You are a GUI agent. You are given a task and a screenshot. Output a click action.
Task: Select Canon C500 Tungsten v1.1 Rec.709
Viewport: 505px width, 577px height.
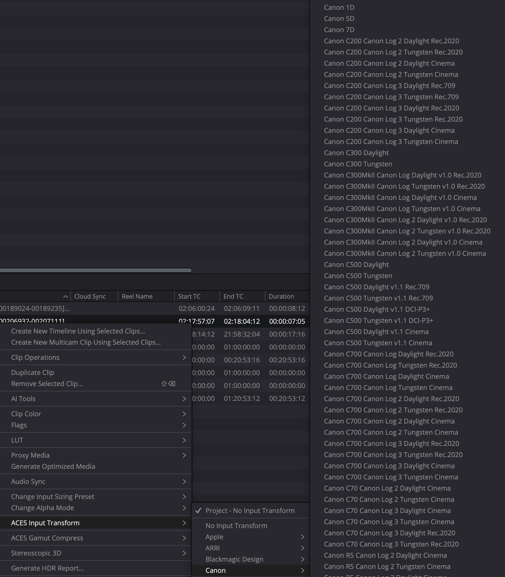tap(378, 298)
